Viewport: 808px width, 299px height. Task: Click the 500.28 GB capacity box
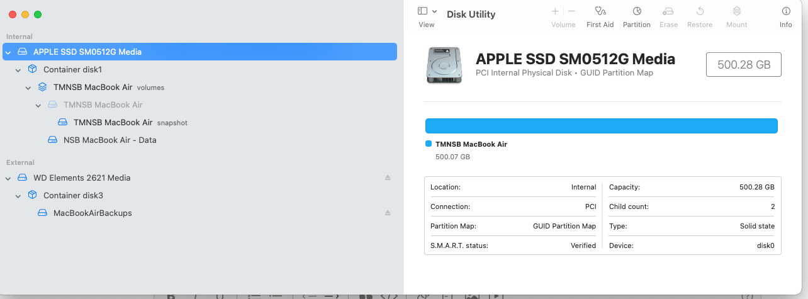744,64
